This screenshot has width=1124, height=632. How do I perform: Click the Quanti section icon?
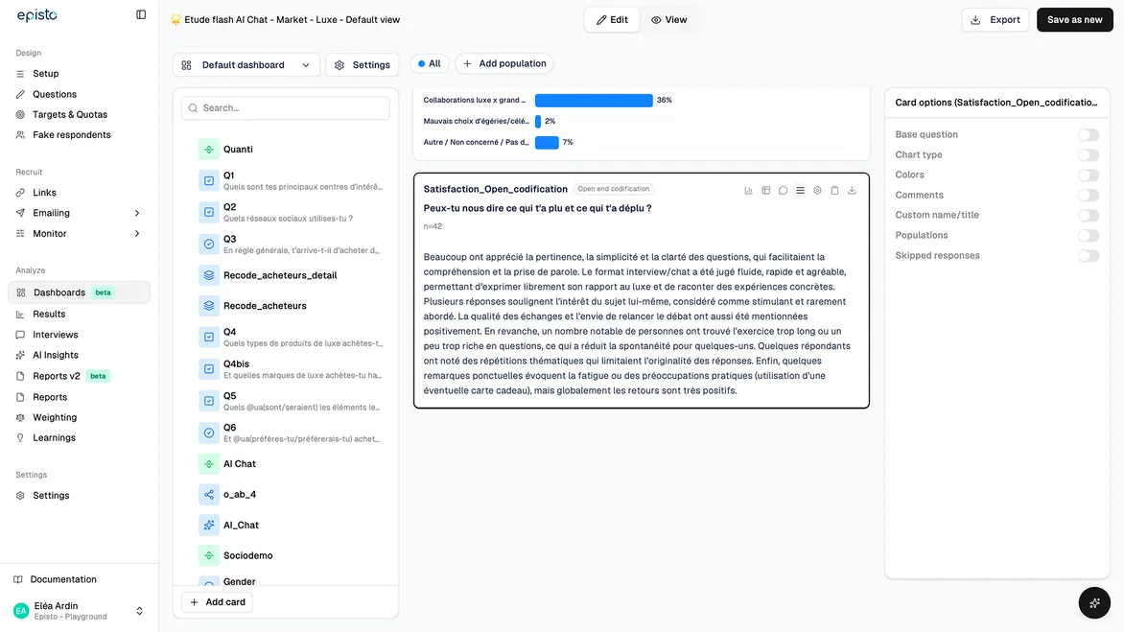pyautogui.click(x=209, y=149)
